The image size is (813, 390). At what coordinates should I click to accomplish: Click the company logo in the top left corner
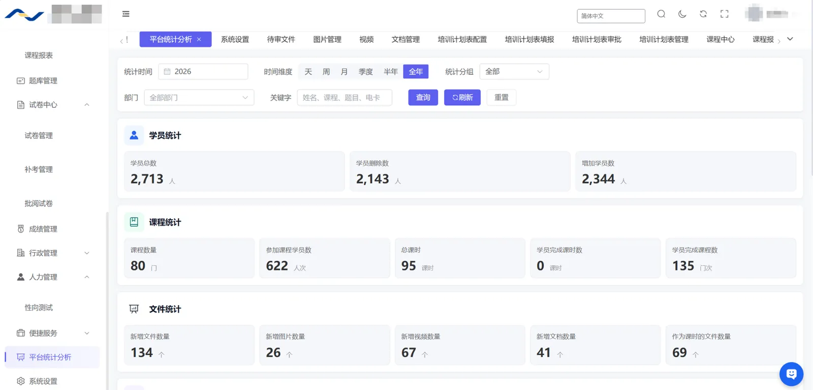coord(24,15)
